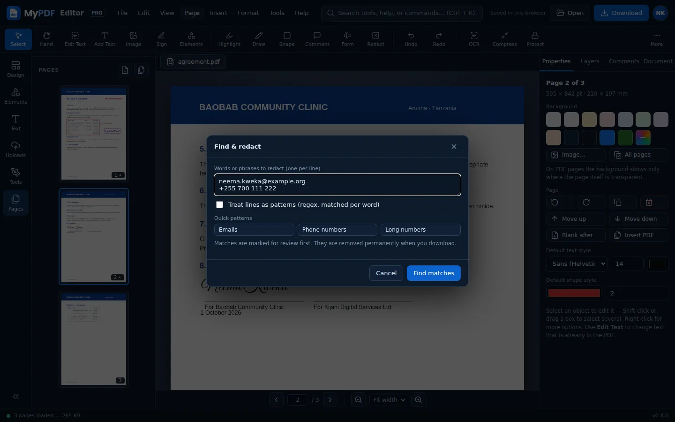675x422 pixels.
Task: Open the Elements sidebar panel
Action: tap(15, 96)
